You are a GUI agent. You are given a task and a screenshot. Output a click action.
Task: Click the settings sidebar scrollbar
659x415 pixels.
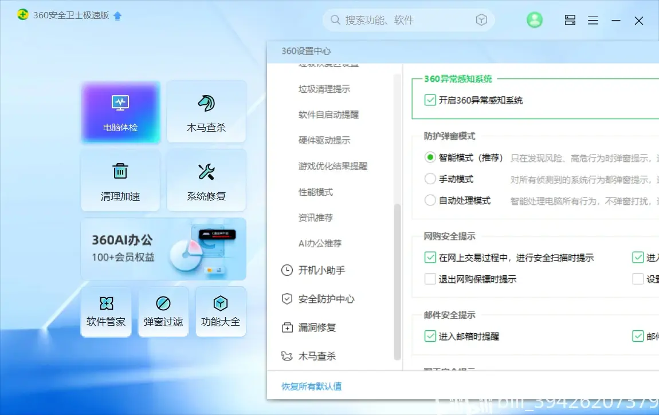pyautogui.click(x=397, y=282)
